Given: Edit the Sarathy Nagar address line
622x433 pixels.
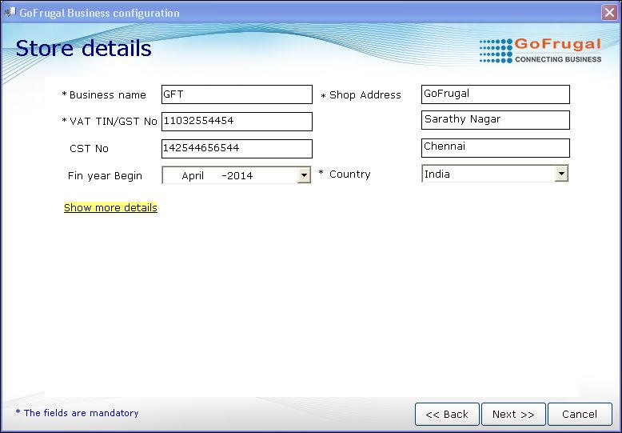Looking at the screenshot, I should coord(496,120).
